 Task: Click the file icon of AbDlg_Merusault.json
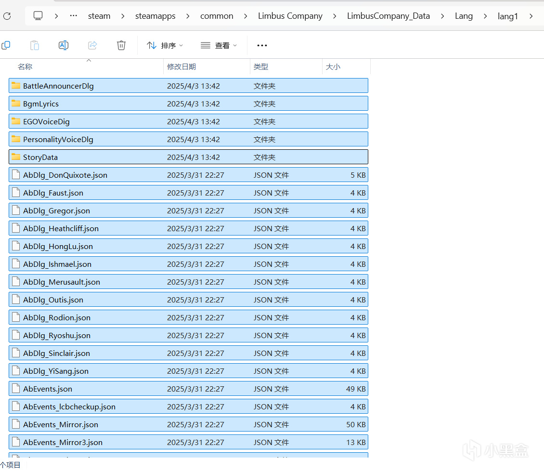pos(15,281)
